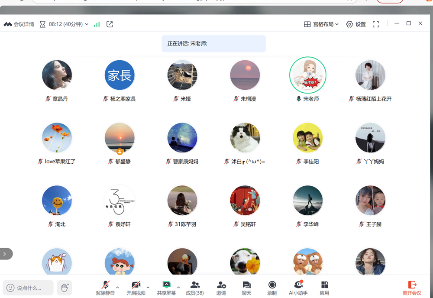Click the muted mic icon beside 李佳阳

pos(299,161)
